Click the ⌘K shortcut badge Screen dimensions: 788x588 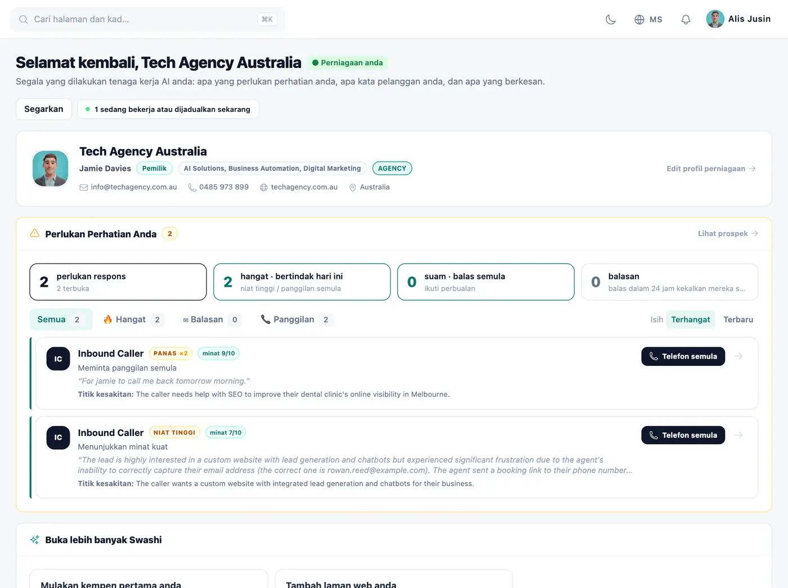pyautogui.click(x=267, y=20)
